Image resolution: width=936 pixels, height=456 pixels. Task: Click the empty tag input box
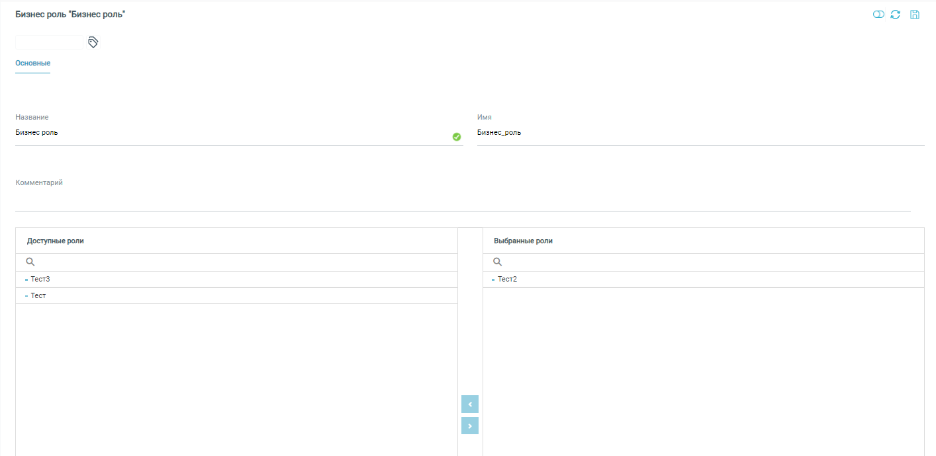[x=49, y=42]
